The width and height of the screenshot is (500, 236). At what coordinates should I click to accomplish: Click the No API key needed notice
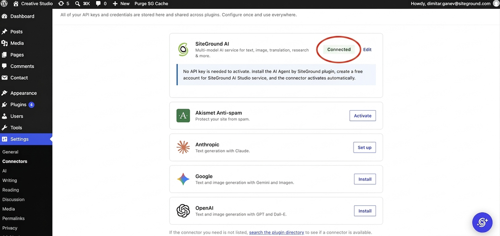point(276,75)
